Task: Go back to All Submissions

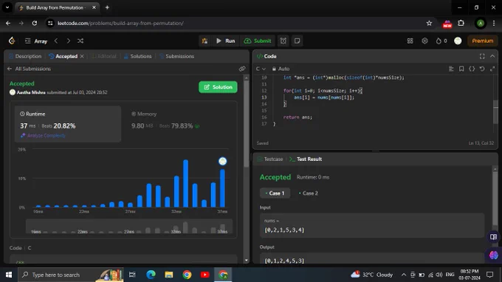Action: click(29, 69)
